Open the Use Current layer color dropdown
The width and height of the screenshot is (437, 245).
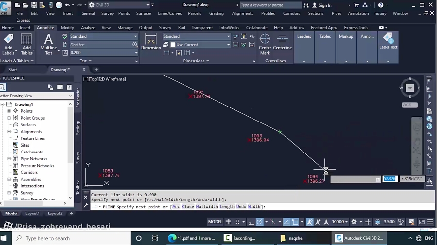tap(200, 45)
